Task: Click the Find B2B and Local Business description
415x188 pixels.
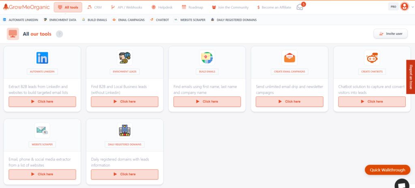Action: tap(119, 90)
